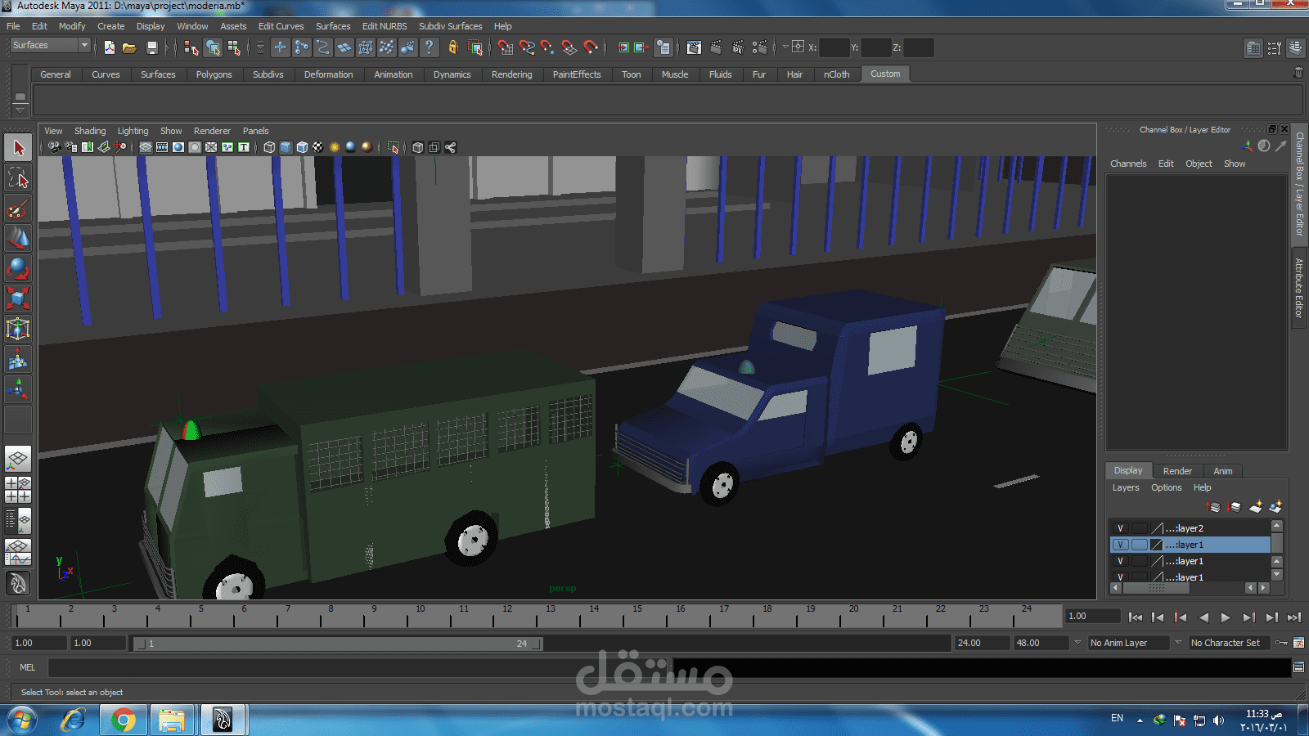Click trash icon to delete shelf item
This screenshot has height=736, width=1309.
pyautogui.click(x=1298, y=73)
